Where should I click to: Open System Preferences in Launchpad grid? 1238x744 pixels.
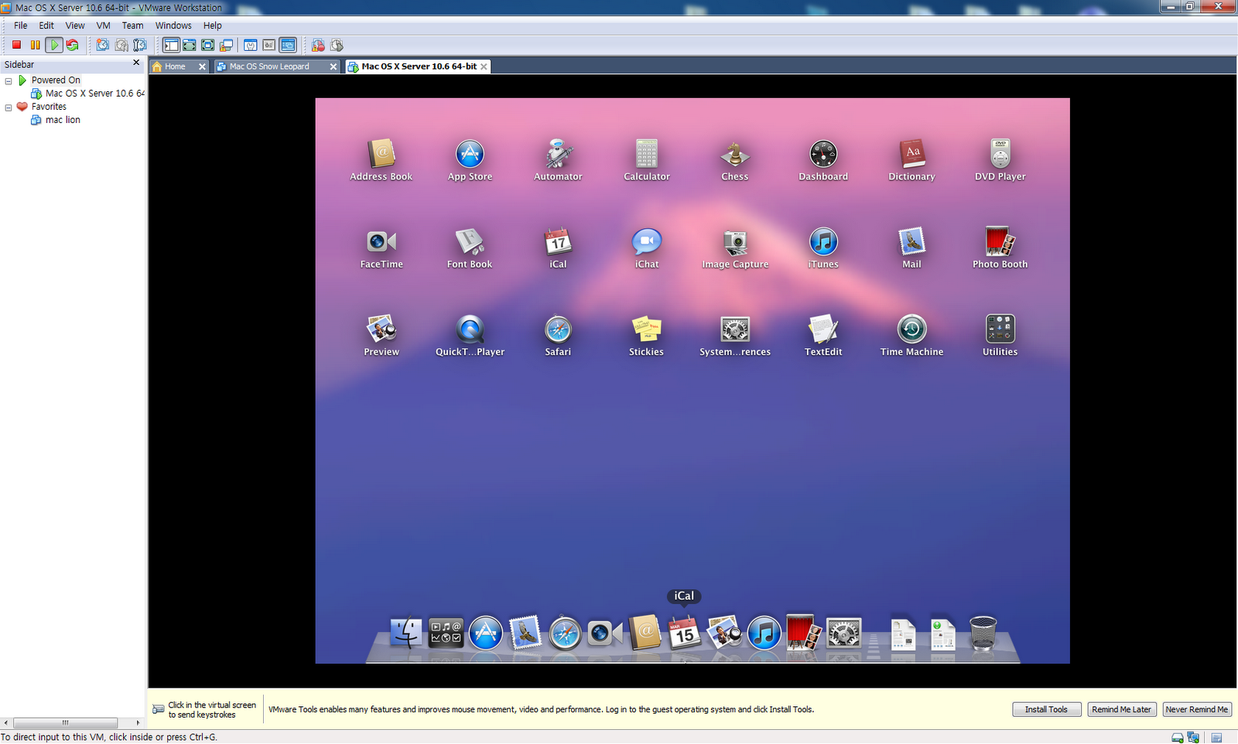(735, 334)
